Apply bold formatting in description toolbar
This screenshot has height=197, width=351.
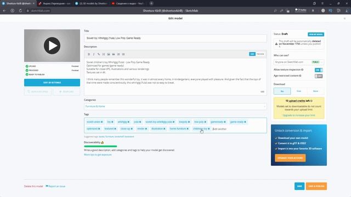[89, 54]
